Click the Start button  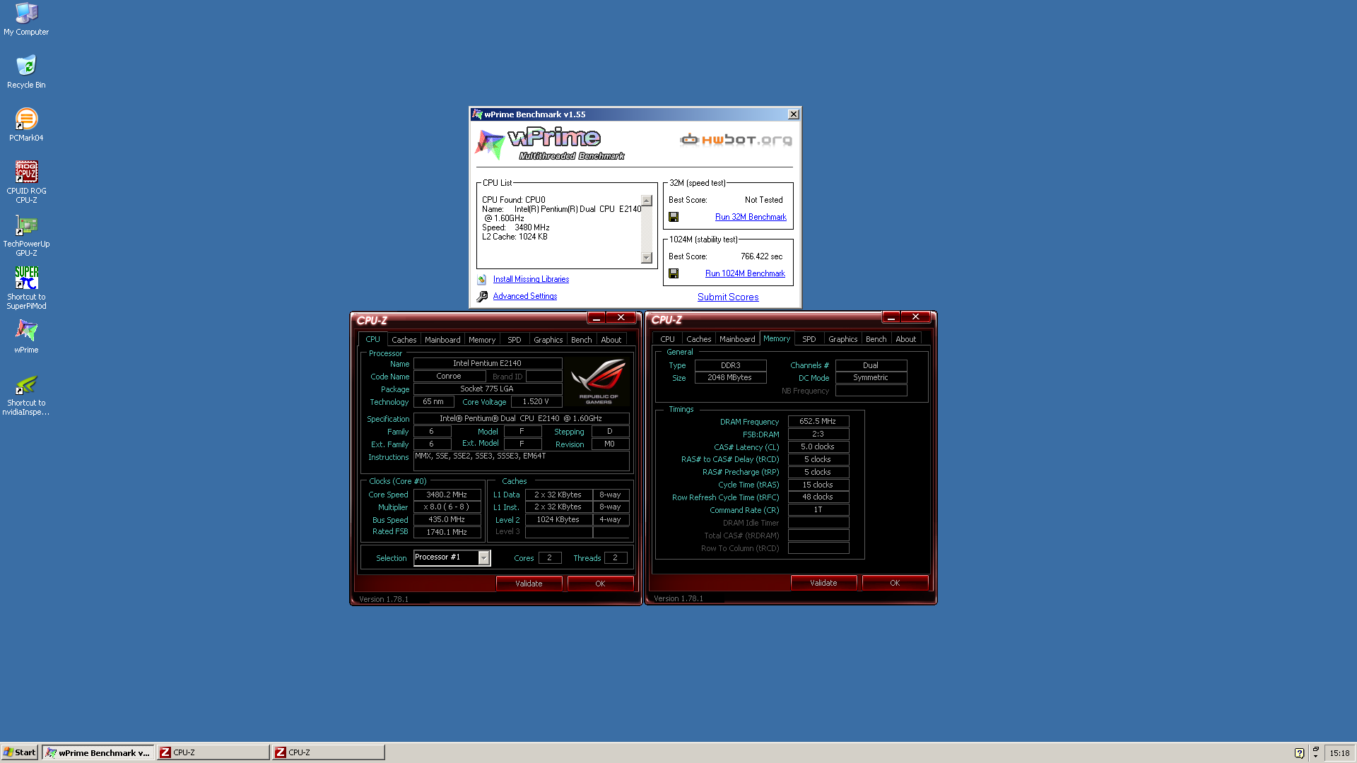19,752
